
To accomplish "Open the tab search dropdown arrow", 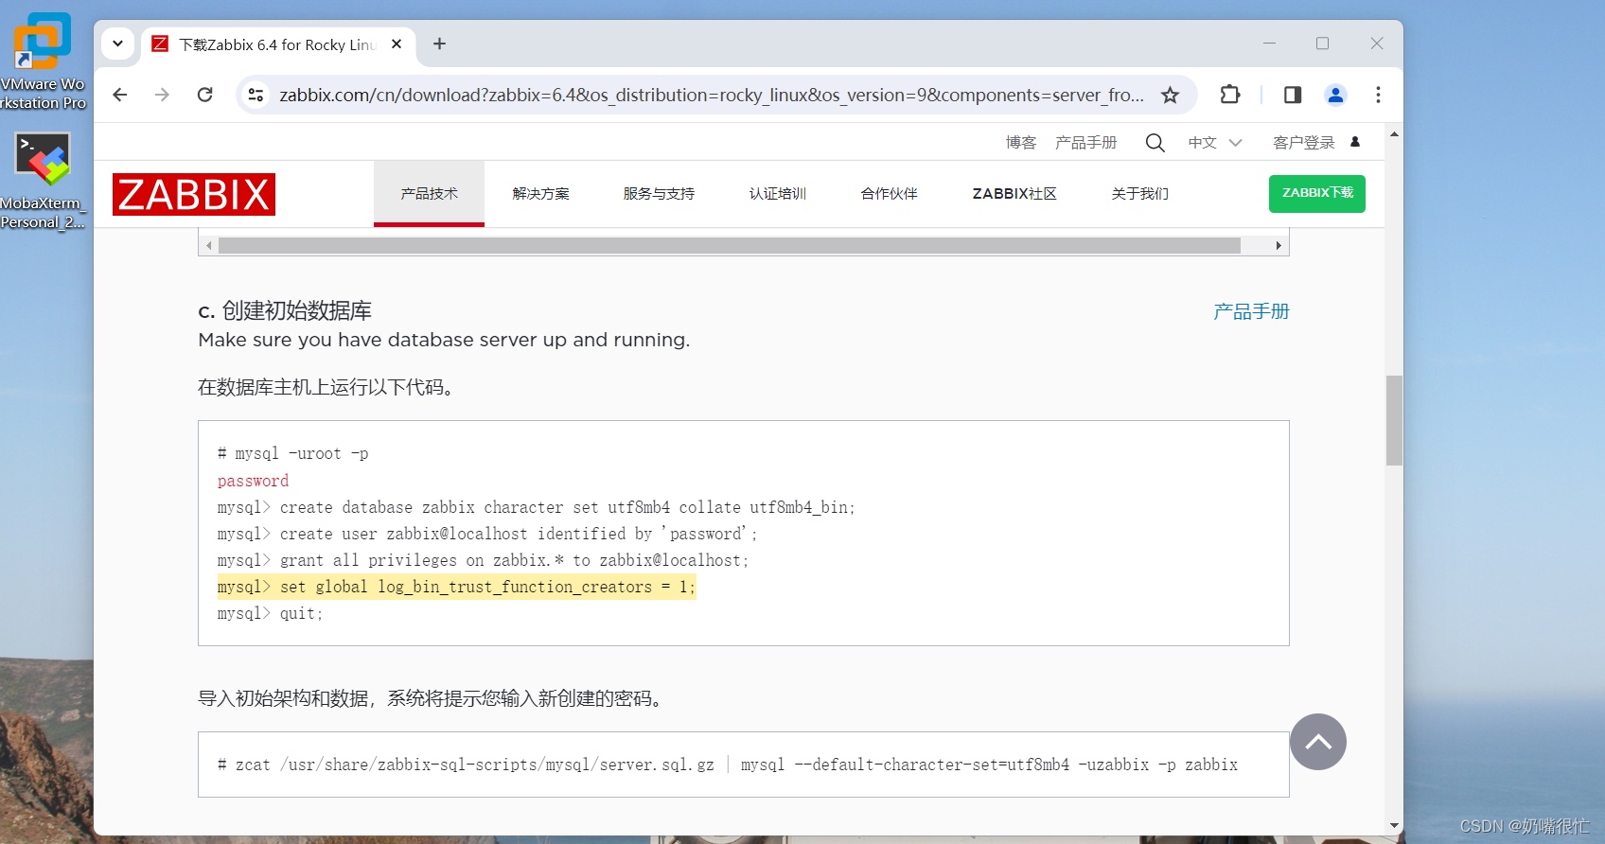I will (117, 44).
